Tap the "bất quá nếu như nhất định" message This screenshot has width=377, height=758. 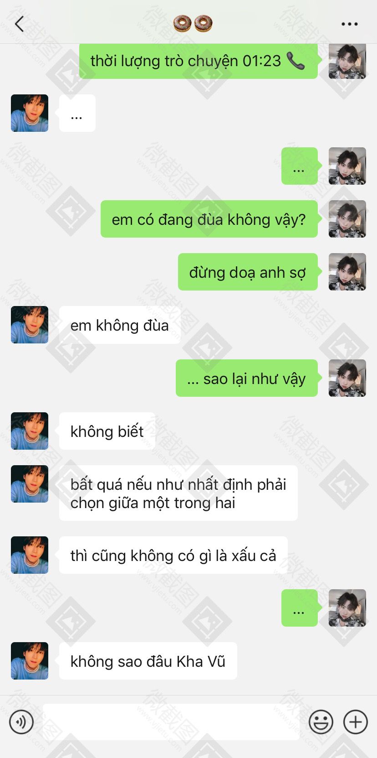click(178, 493)
